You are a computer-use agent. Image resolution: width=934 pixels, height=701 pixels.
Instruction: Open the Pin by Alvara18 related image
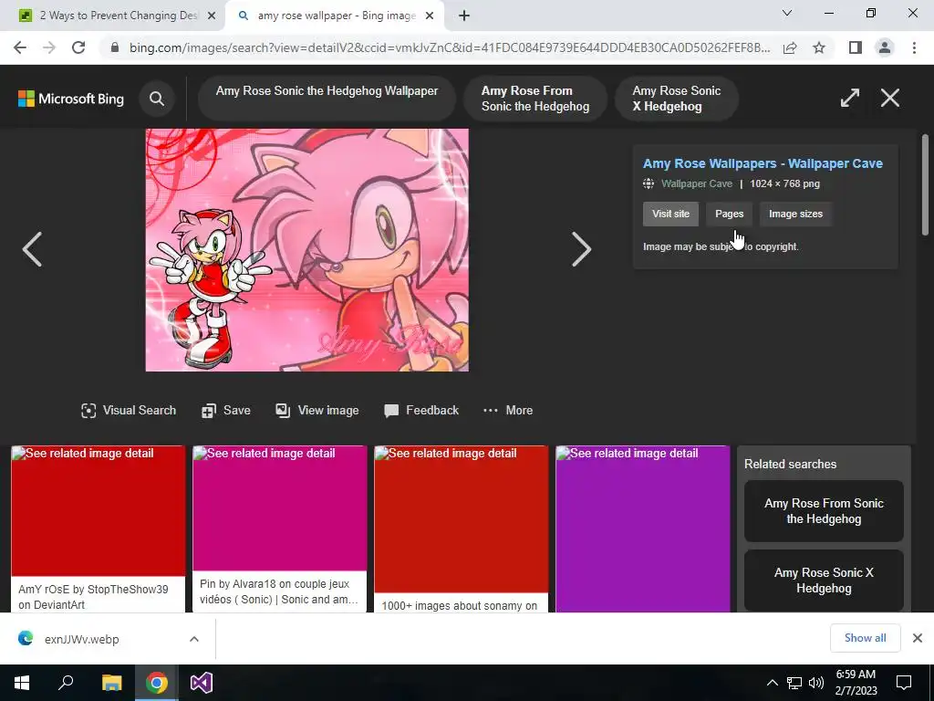pyautogui.click(x=279, y=528)
